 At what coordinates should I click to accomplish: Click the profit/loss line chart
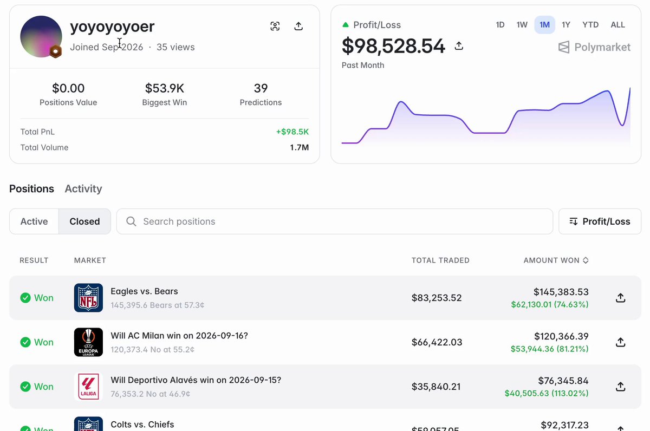(x=486, y=116)
